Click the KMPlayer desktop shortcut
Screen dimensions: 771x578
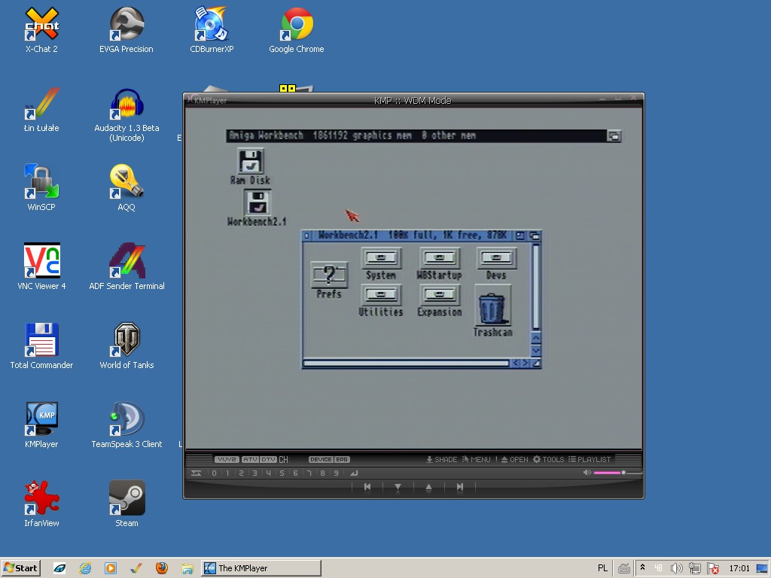[42, 425]
